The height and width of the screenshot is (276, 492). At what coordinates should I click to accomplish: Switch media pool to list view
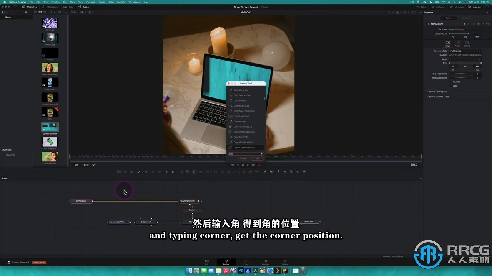point(45,12)
